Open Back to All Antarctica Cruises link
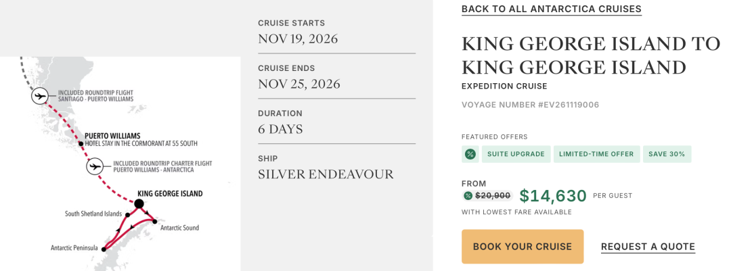This screenshot has height=271, width=731. (552, 9)
